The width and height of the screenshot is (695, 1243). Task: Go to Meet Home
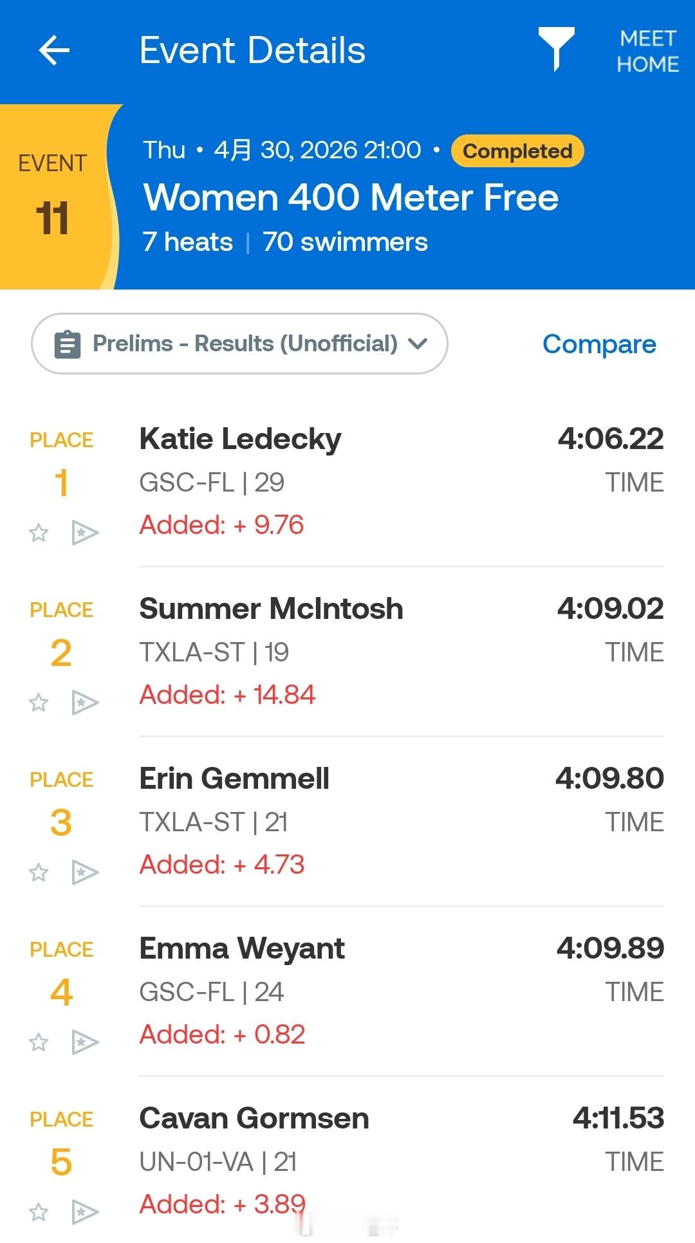(647, 51)
